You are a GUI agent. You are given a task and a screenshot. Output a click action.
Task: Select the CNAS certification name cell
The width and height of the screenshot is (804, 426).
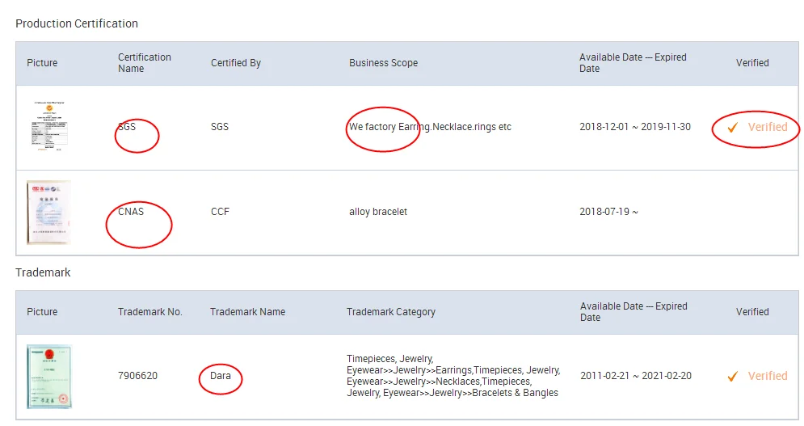tap(131, 212)
